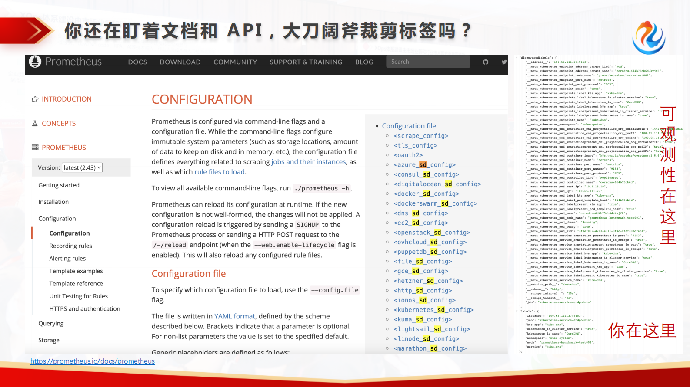
Task: Click the Concepts flask icon
Action: coord(35,123)
